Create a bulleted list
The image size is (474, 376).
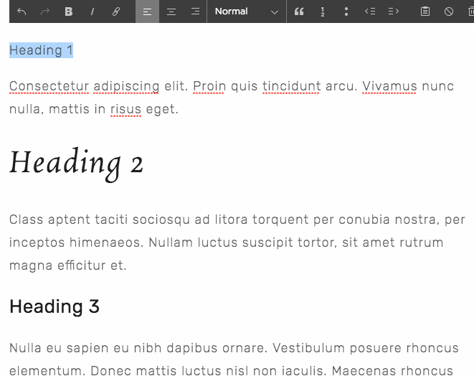[x=346, y=11]
